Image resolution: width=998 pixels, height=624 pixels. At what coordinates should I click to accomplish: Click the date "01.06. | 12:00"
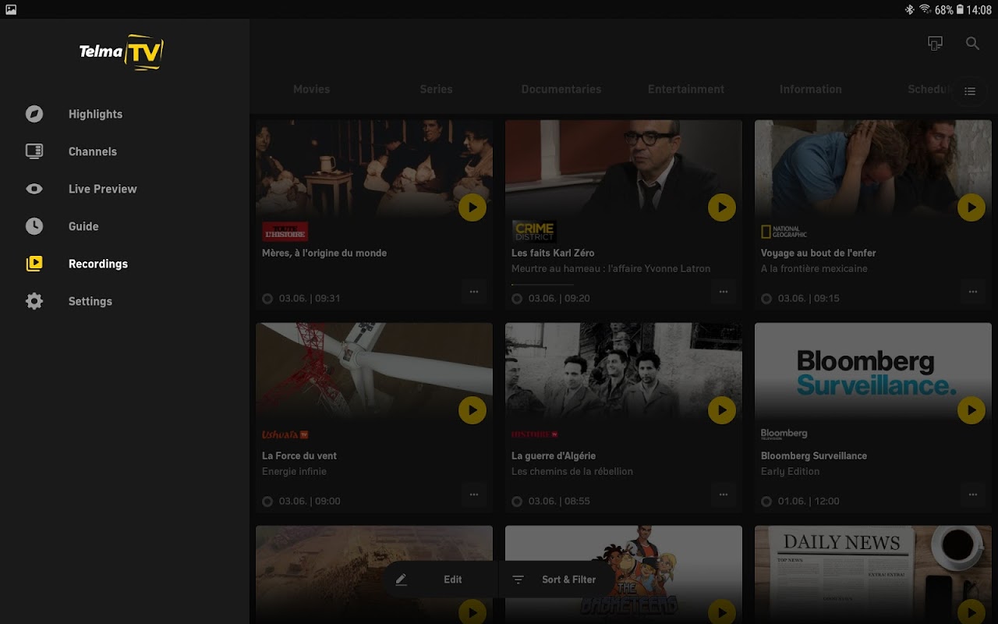point(809,502)
